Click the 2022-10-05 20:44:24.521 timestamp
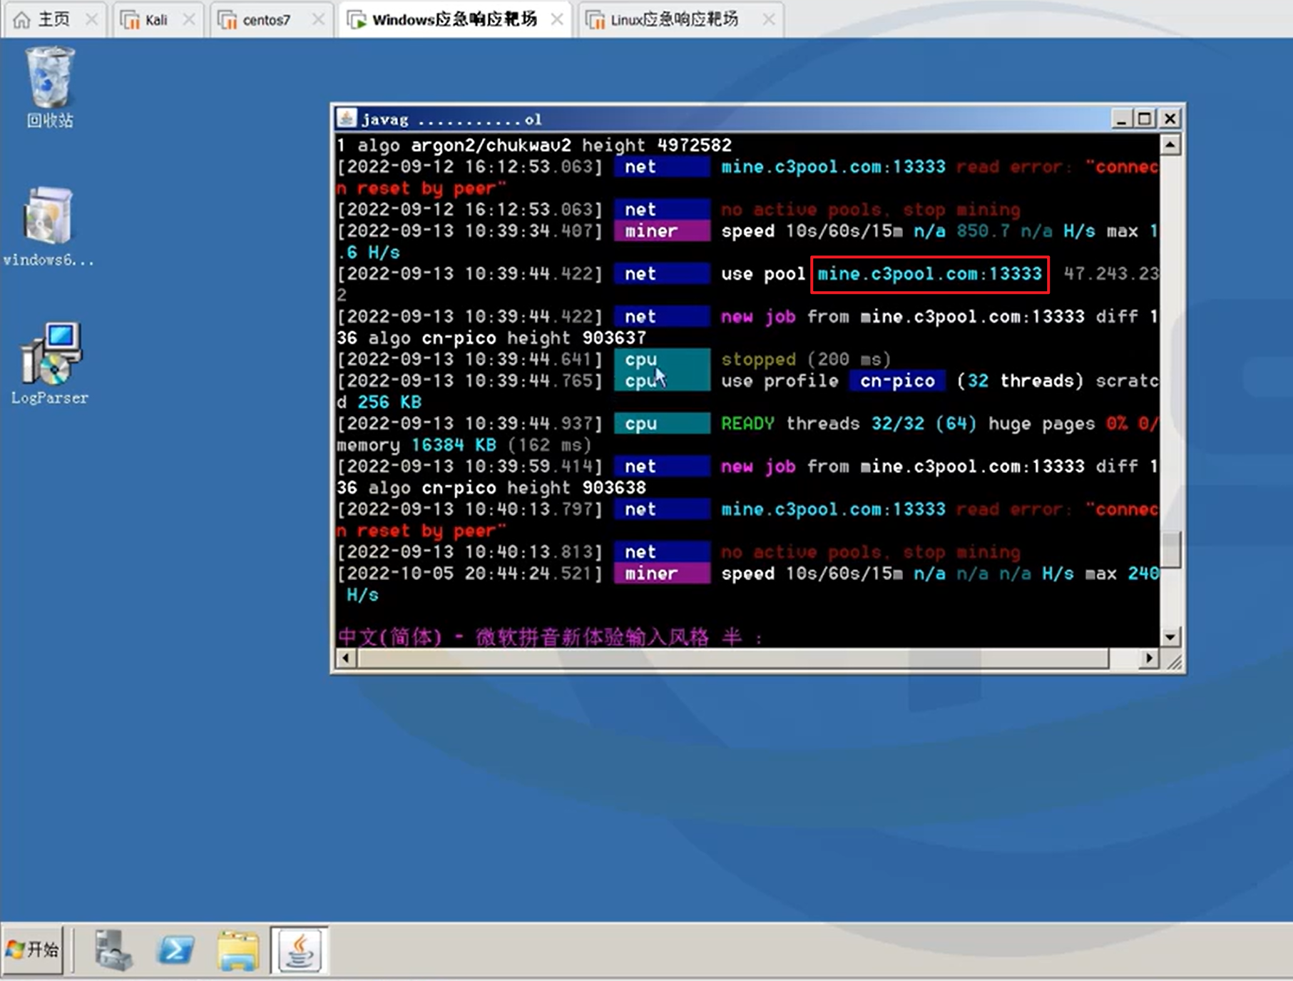1293x981 pixels. (x=470, y=574)
